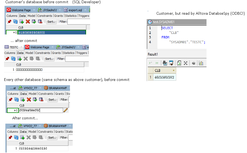
Task: Select test.SYSADM01 DatabaseSpy editor tab
Action: point(164,22)
